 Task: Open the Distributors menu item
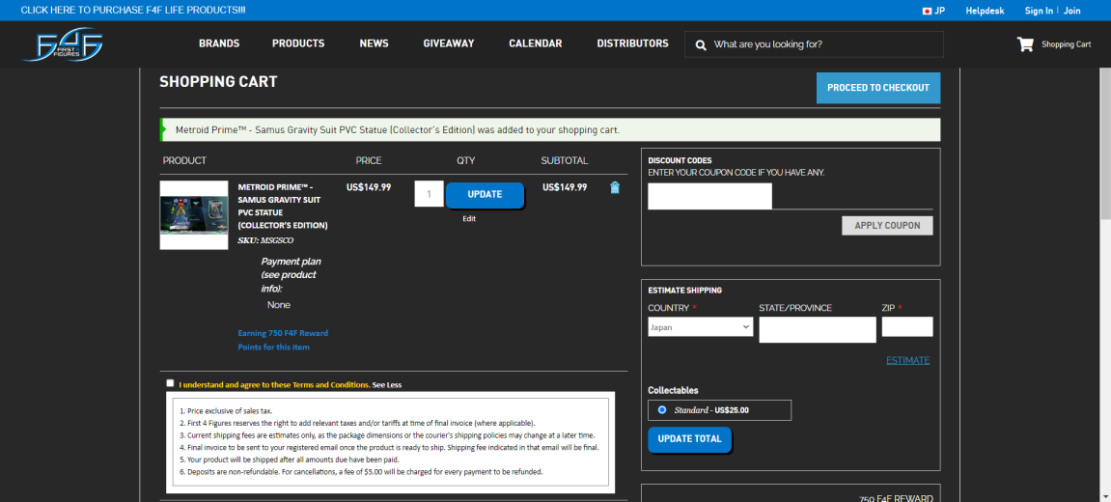[x=633, y=43]
